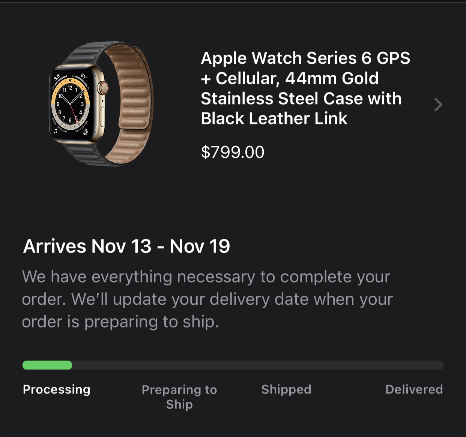Tap the $799.00 price text
The width and height of the screenshot is (466, 437).
(x=233, y=152)
